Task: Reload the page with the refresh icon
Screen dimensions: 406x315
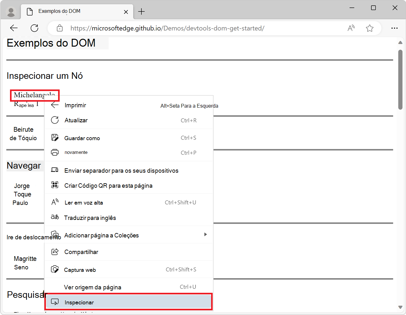Action: 34,28
